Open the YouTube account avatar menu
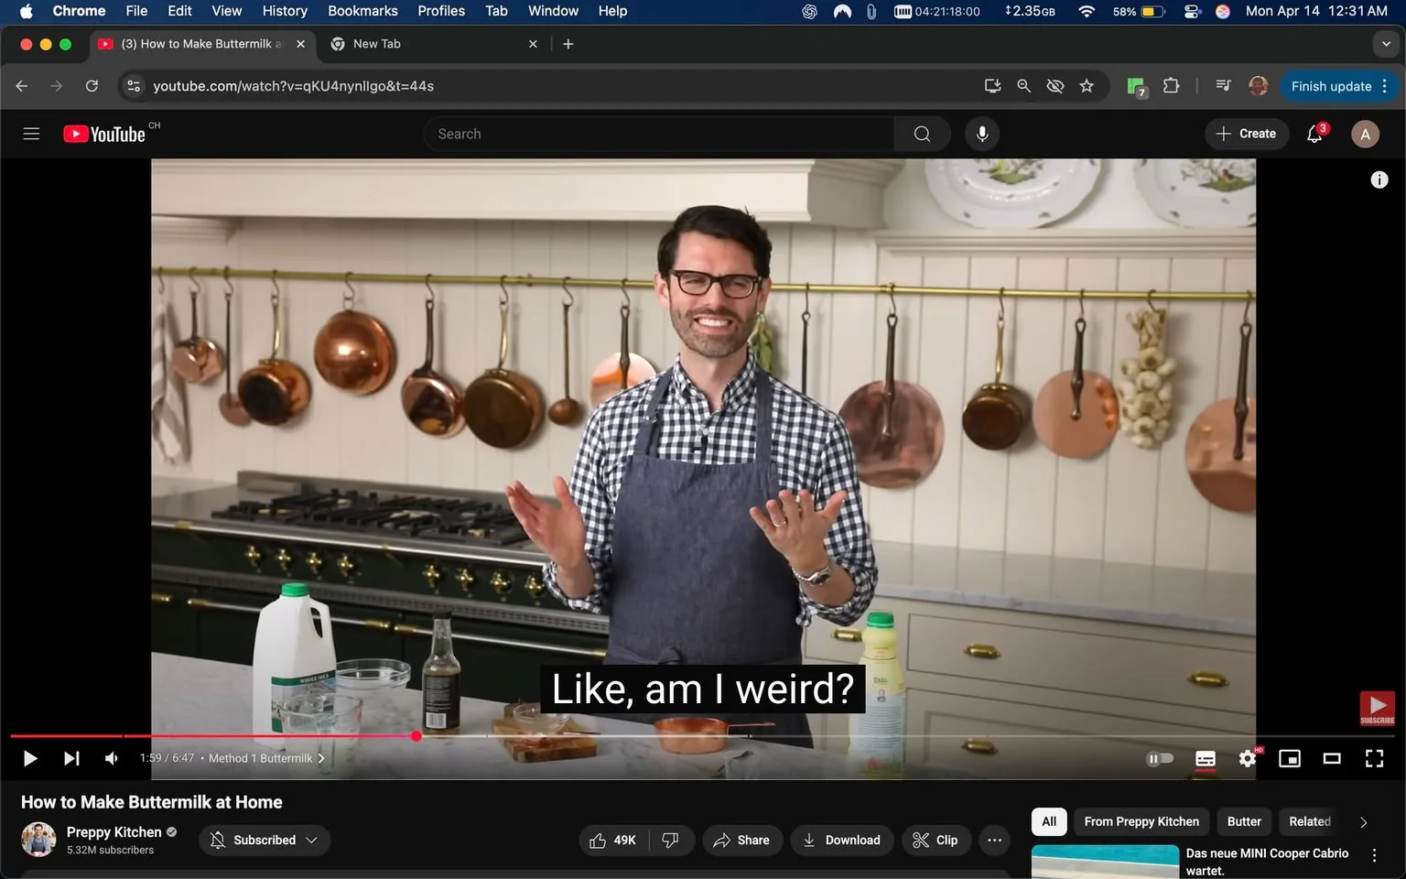The width and height of the screenshot is (1406, 879). pyautogui.click(x=1365, y=134)
